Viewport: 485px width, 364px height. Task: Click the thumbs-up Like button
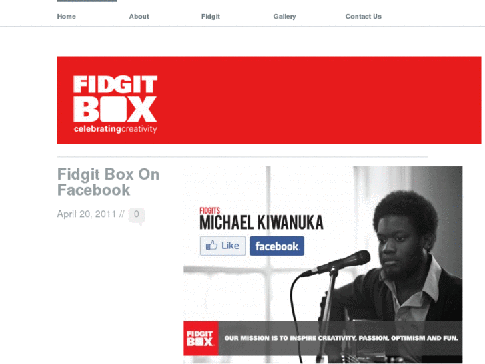click(x=223, y=246)
